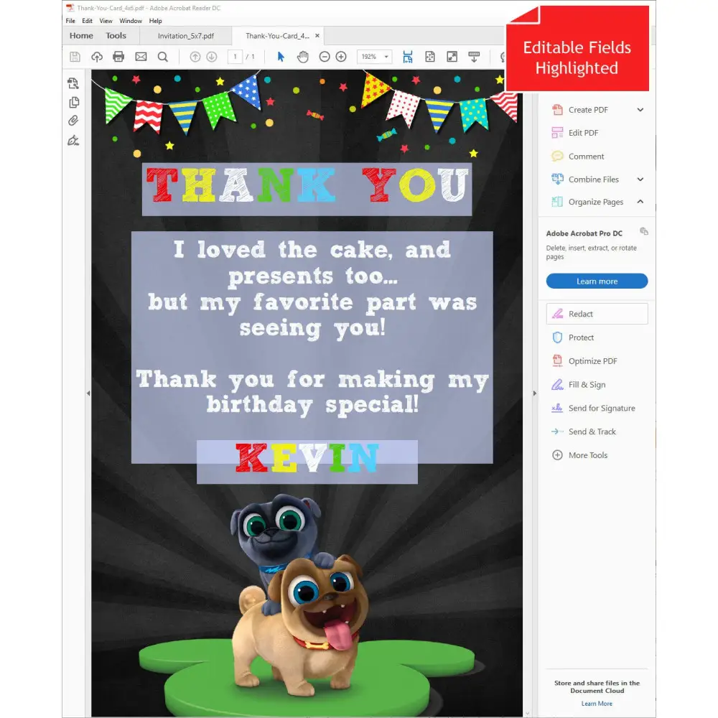Print the Thank-You-Card document
Screen dimensions: 718x718
coord(118,56)
